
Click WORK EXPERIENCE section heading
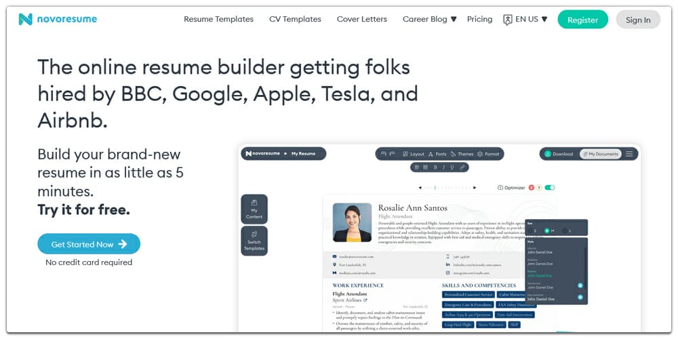358,285
